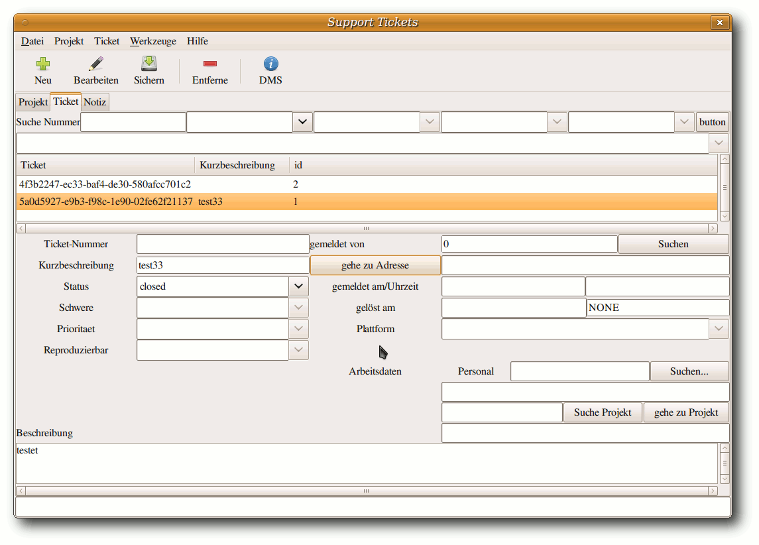The image size is (759, 545).
Task: Switch to the Notiz tab
Action: [95, 102]
